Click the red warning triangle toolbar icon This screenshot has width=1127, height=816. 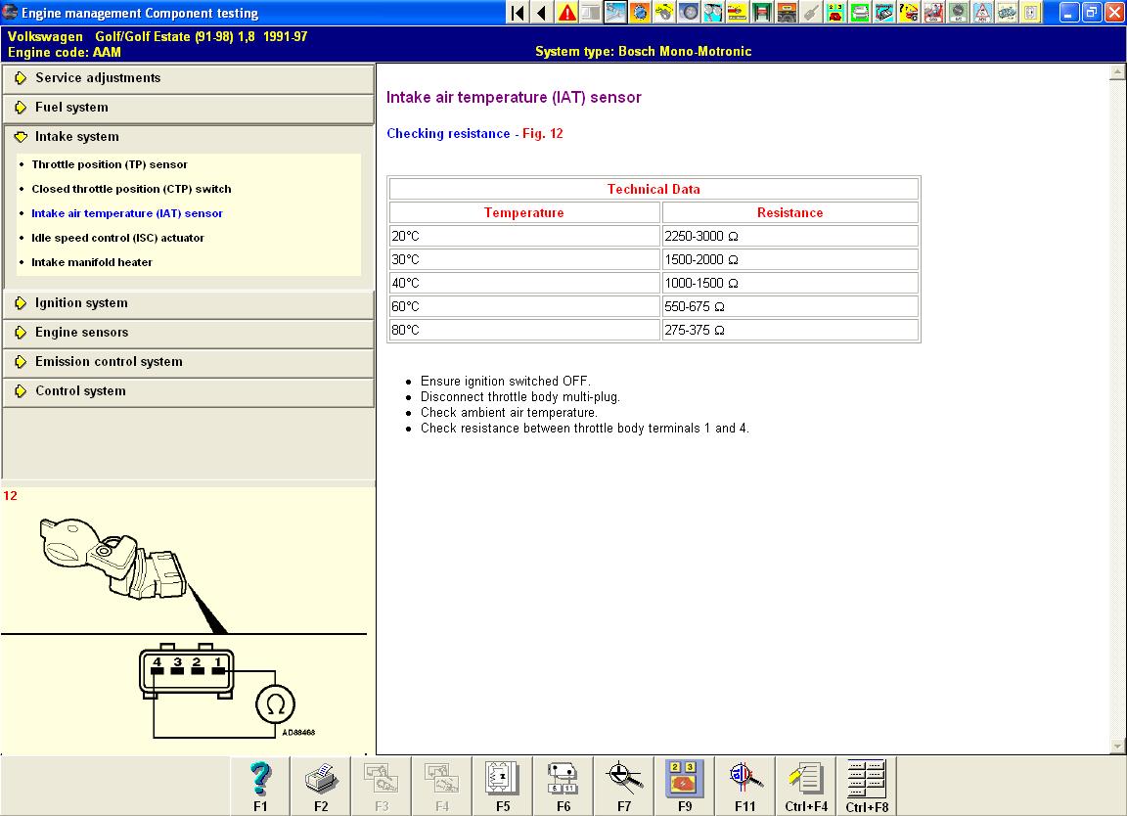[566, 13]
